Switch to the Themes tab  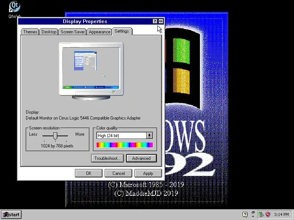30,32
